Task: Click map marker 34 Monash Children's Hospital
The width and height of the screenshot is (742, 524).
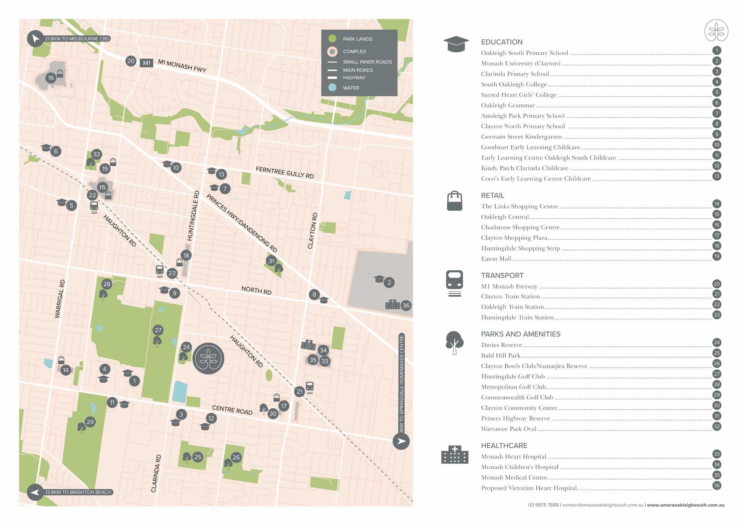Action: point(323,350)
